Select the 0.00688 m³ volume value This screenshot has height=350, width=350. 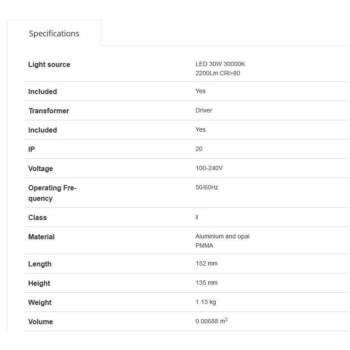click(x=211, y=322)
